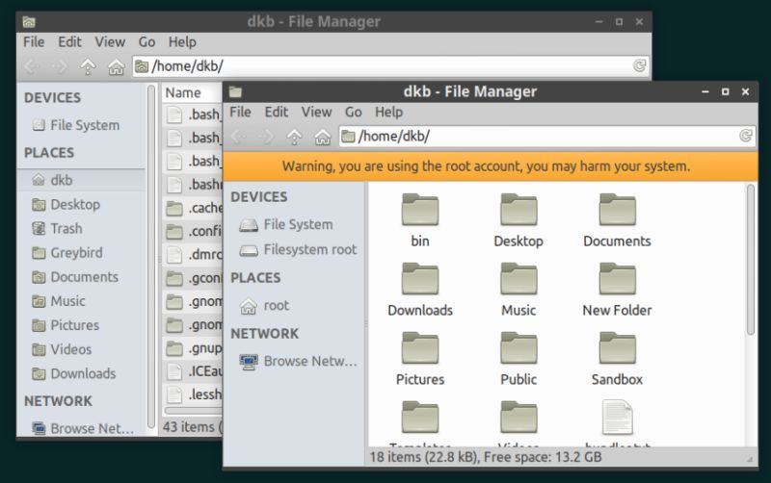This screenshot has width=771, height=483.
Task: Open Edit menu in front window
Action: click(x=277, y=112)
